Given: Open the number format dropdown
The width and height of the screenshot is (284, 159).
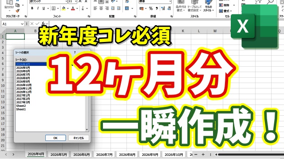Looking at the screenshot, I should [x=170, y=1].
